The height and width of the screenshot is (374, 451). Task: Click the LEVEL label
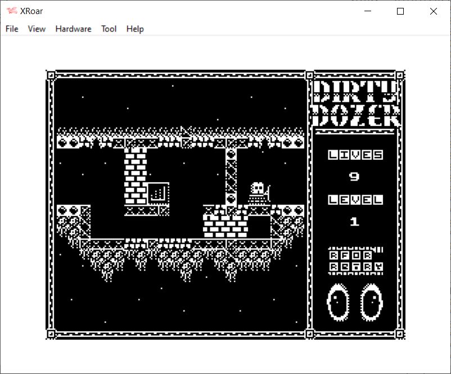(355, 200)
